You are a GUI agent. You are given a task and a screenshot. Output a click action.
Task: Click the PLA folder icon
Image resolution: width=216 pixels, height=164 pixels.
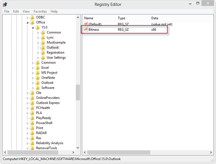(x=32, y=113)
